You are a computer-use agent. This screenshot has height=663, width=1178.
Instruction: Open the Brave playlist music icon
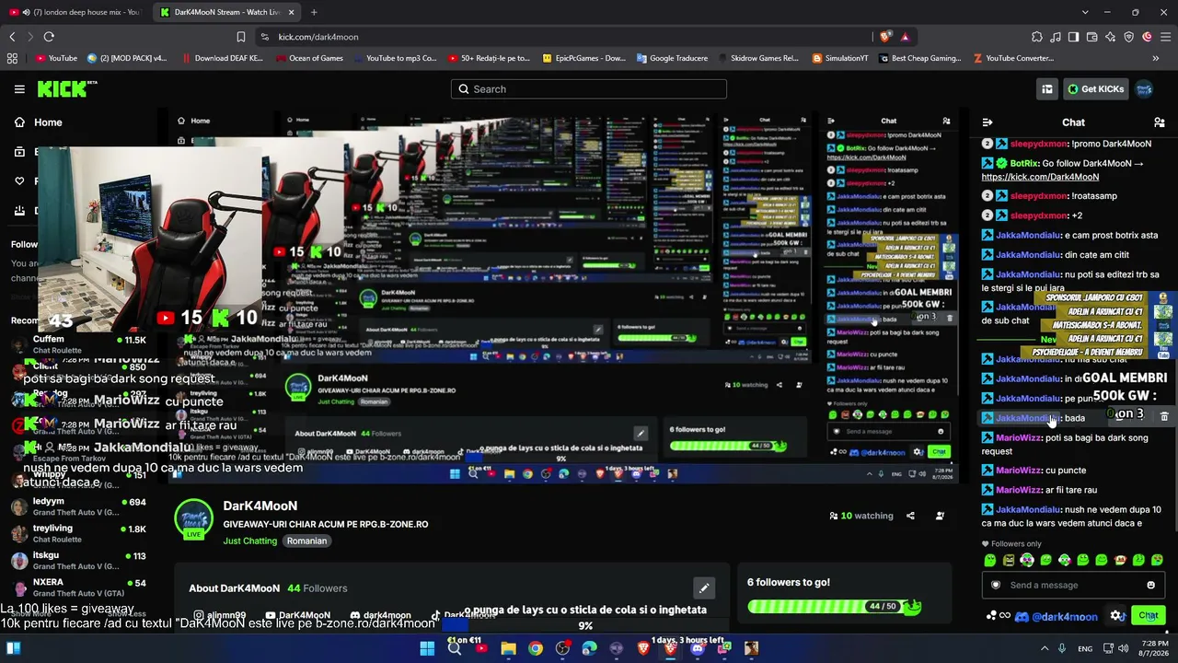click(1056, 37)
